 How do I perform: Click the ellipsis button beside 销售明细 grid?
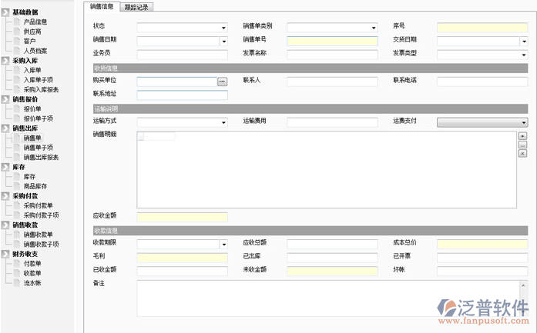522,145
